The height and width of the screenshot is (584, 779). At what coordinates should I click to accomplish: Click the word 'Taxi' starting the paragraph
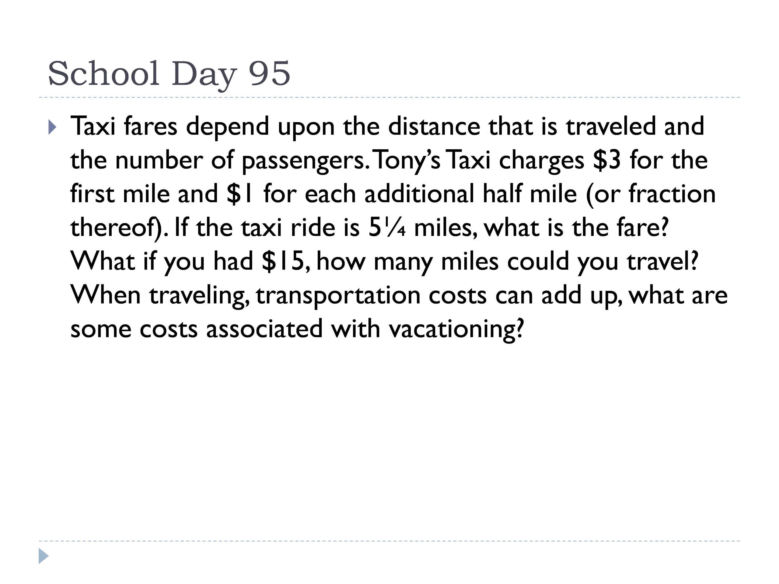coord(93,126)
